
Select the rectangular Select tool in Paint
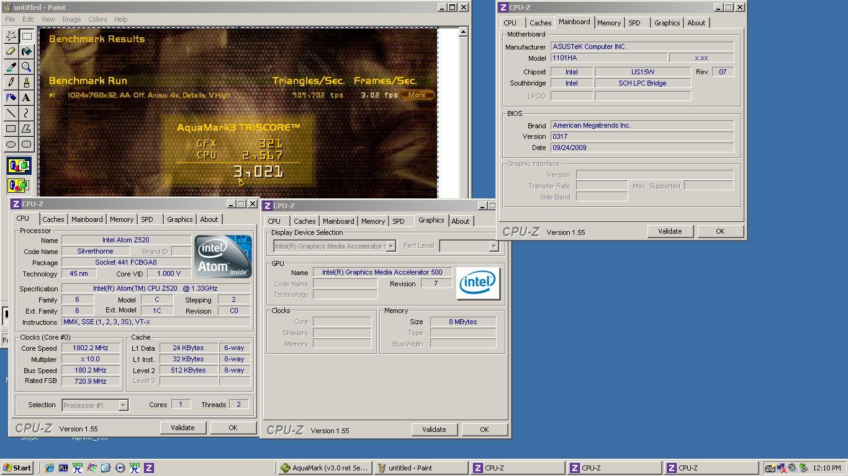(26, 36)
